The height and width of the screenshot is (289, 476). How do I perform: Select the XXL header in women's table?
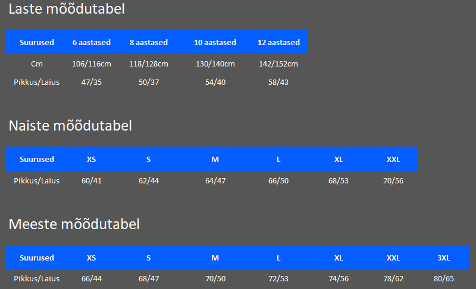click(x=393, y=159)
